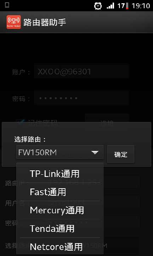Click the dropdown arrow beside FW150RM

click(95, 153)
